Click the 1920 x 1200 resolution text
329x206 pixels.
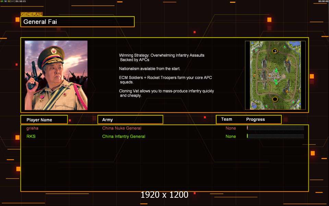[x=164, y=195]
